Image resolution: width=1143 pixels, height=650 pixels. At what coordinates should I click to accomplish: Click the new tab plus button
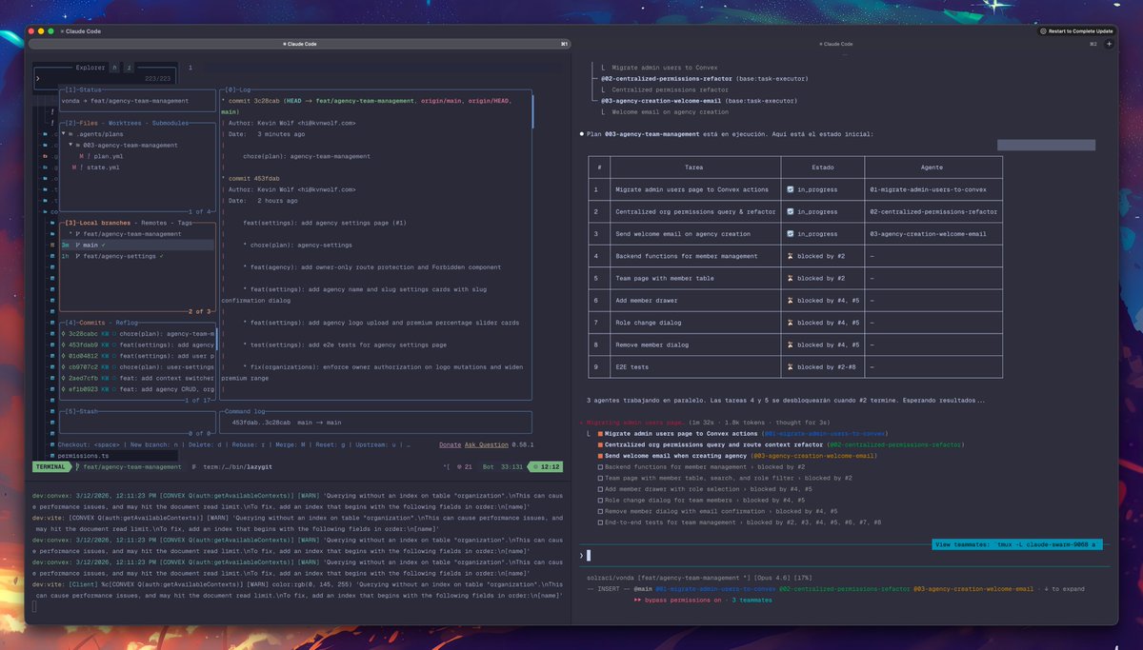click(x=1109, y=44)
